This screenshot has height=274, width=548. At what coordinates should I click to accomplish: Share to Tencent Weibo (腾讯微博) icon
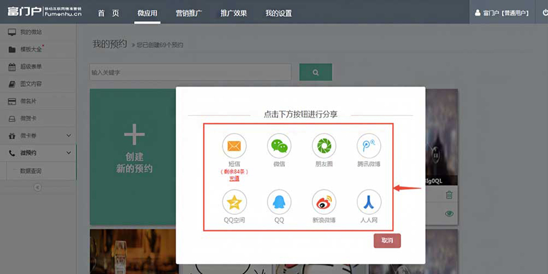[x=369, y=146]
